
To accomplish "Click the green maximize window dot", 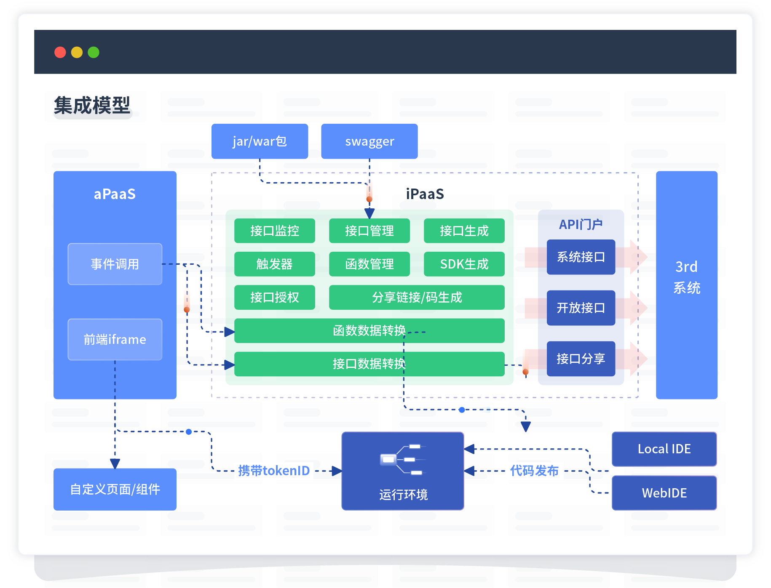I will (94, 52).
